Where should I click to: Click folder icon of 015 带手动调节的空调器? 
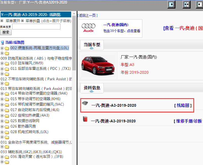[x=7, y=99]
